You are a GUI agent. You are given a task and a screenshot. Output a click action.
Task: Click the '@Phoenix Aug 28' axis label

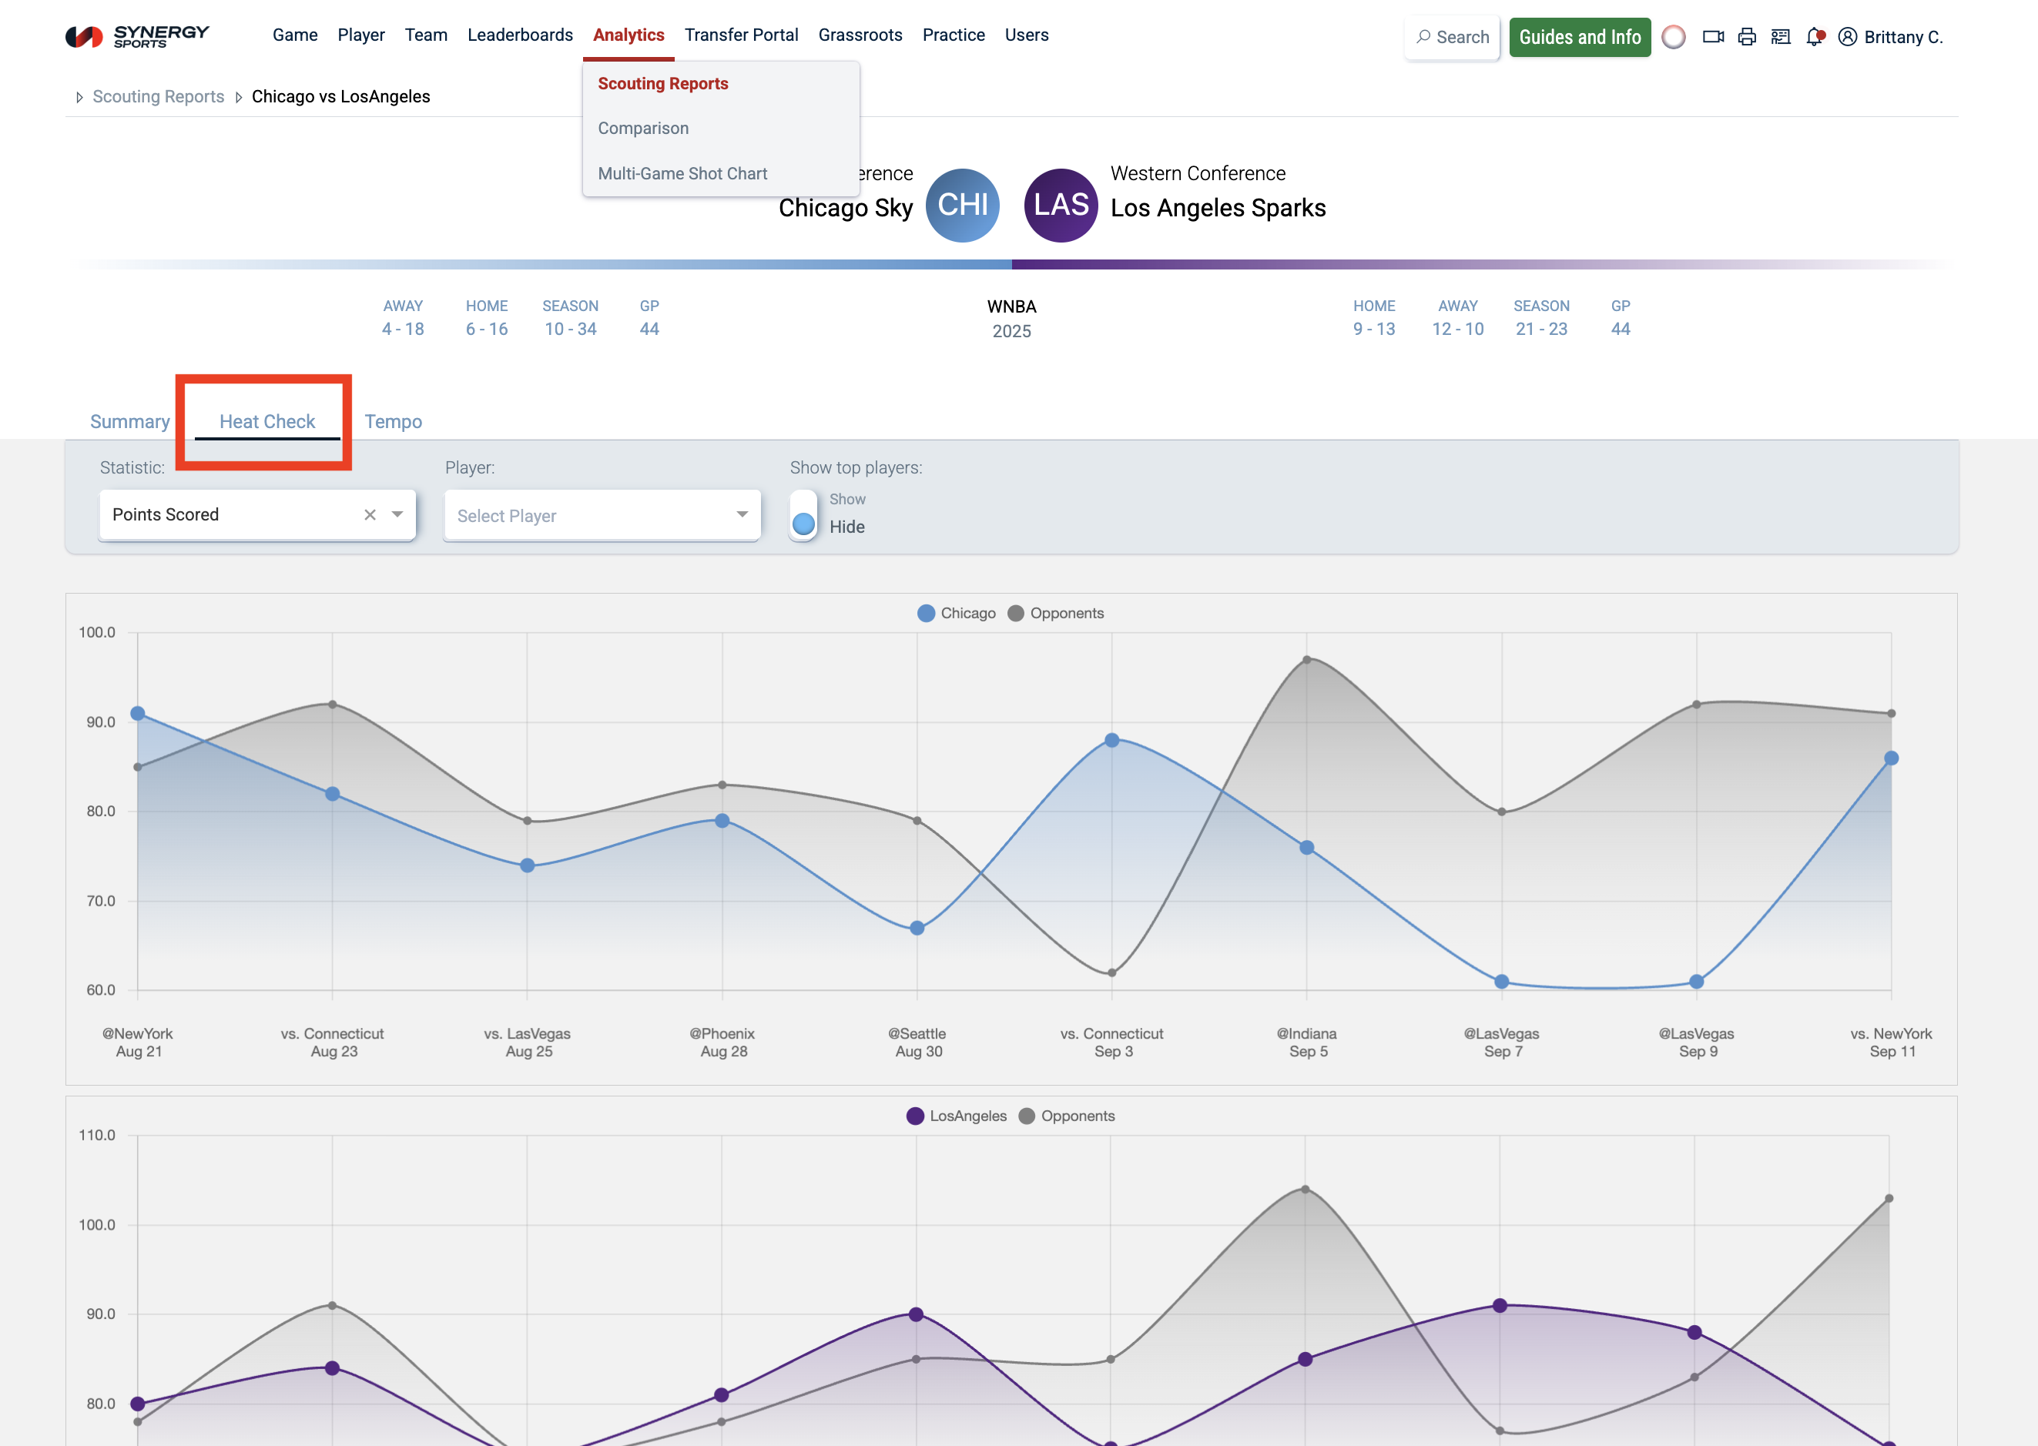click(x=722, y=1043)
